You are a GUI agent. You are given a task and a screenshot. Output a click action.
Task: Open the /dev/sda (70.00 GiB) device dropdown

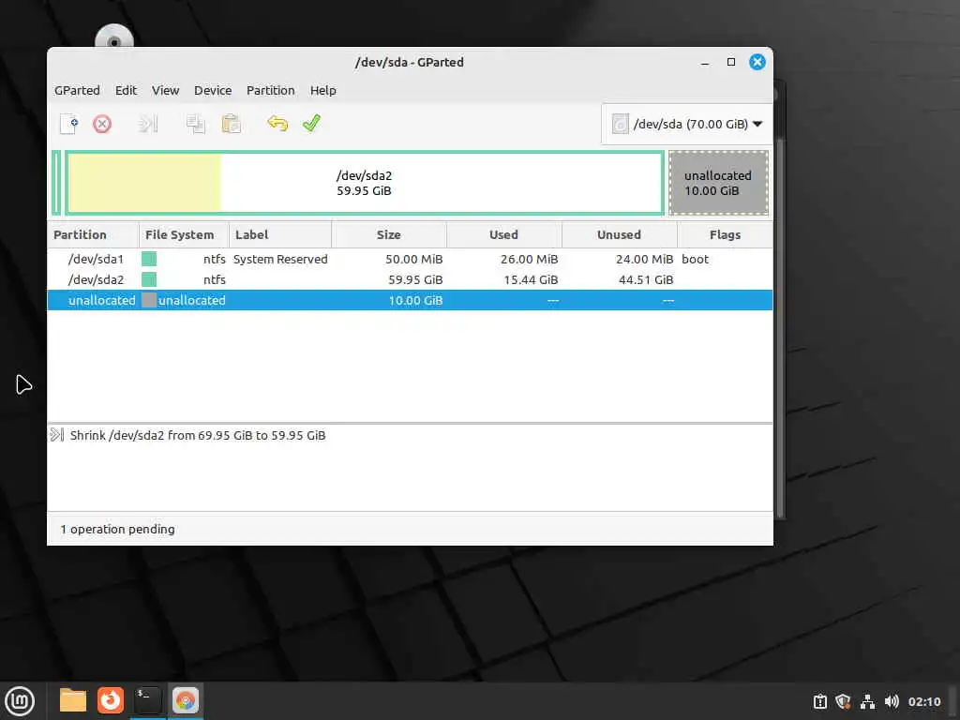coord(687,124)
